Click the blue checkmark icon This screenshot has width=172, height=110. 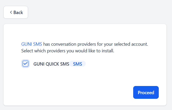click(x=26, y=64)
